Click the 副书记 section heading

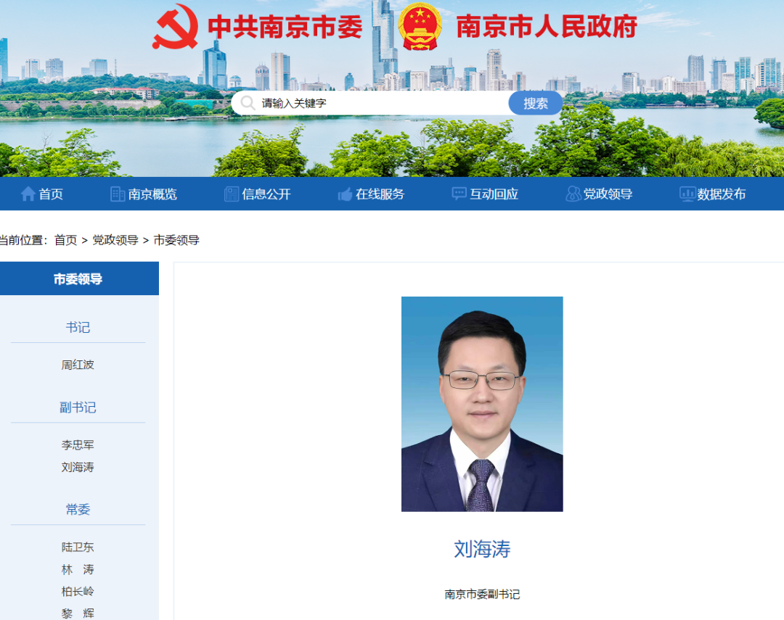tap(78, 408)
